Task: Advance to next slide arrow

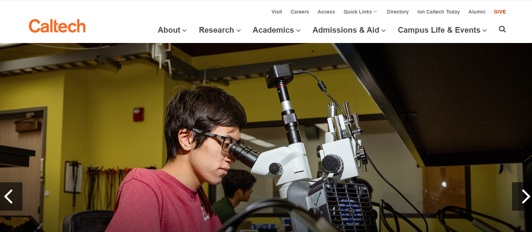Action: [x=522, y=196]
